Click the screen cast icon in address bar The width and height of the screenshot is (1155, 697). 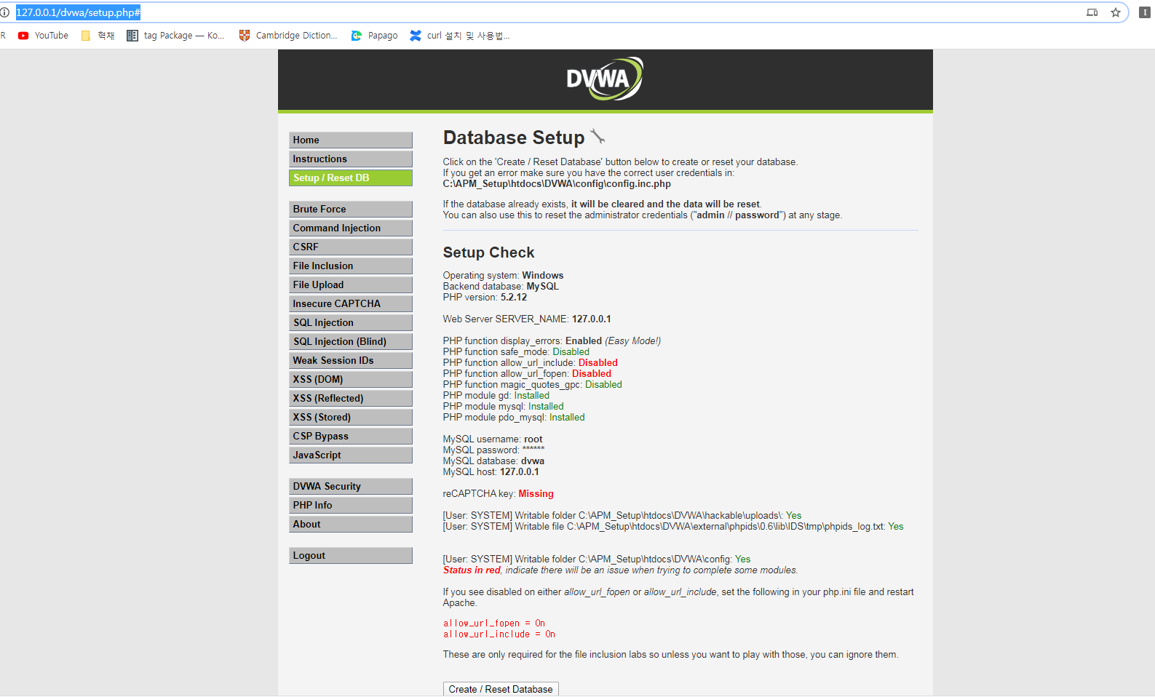pyautogui.click(x=1092, y=12)
